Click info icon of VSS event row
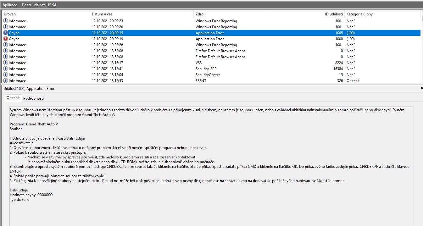The height and width of the screenshot is (226, 423). [x=6, y=63]
